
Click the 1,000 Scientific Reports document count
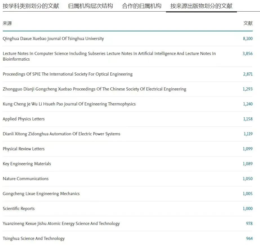(248, 209)
